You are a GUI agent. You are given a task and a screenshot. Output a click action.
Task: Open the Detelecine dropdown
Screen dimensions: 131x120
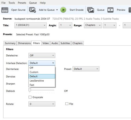(42, 56)
